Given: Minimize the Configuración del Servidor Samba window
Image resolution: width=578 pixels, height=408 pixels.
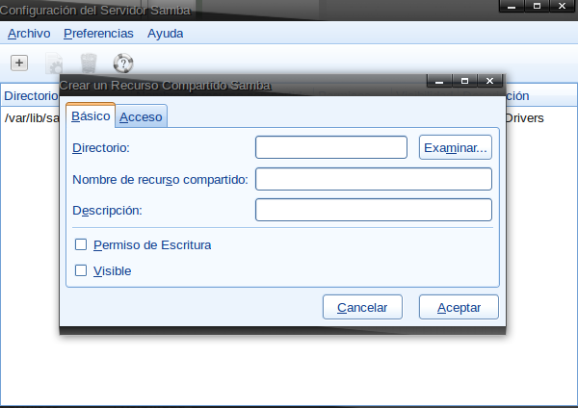Looking at the screenshot, I should tap(512, 6).
